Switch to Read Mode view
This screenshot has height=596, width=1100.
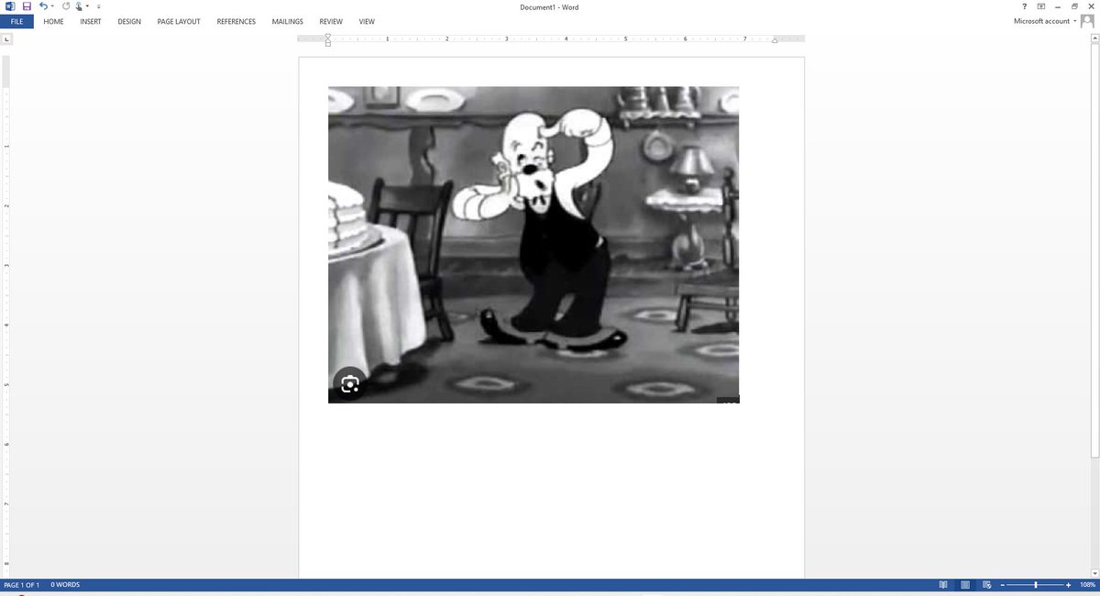[x=943, y=585]
